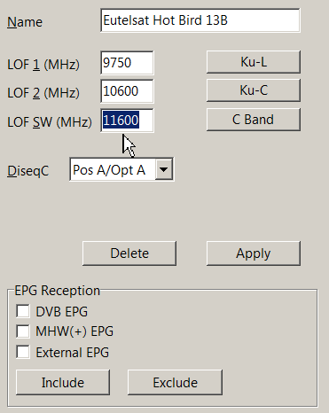This screenshot has height=413, width=329.
Task: Click the LOF SW field showing 11600
Action: click(x=127, y=121)
